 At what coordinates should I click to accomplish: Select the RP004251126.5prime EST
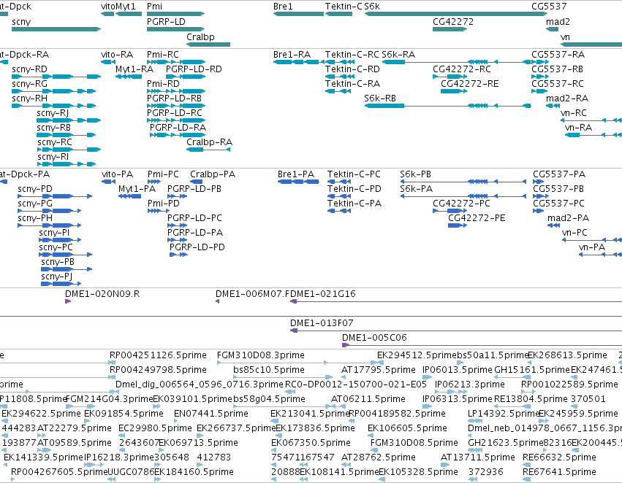113,362
